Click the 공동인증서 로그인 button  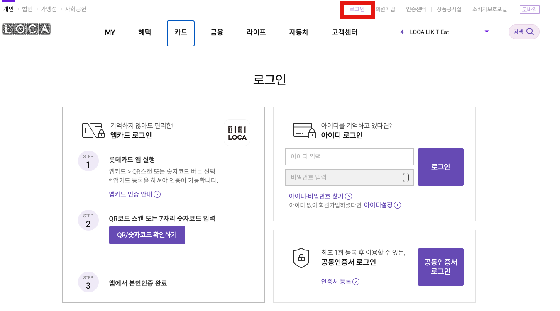click(x=440, y=267)
